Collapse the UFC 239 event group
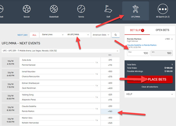Viewport: 176px width, 126px height. (118, 51)
